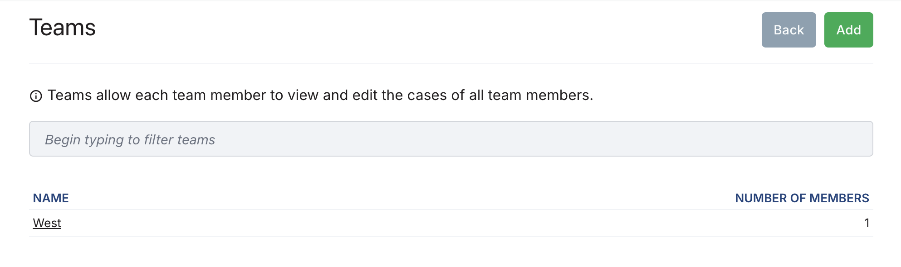Screen dimensions: 901x267
Task: Go back using the Back button
Action: (788, 30)
